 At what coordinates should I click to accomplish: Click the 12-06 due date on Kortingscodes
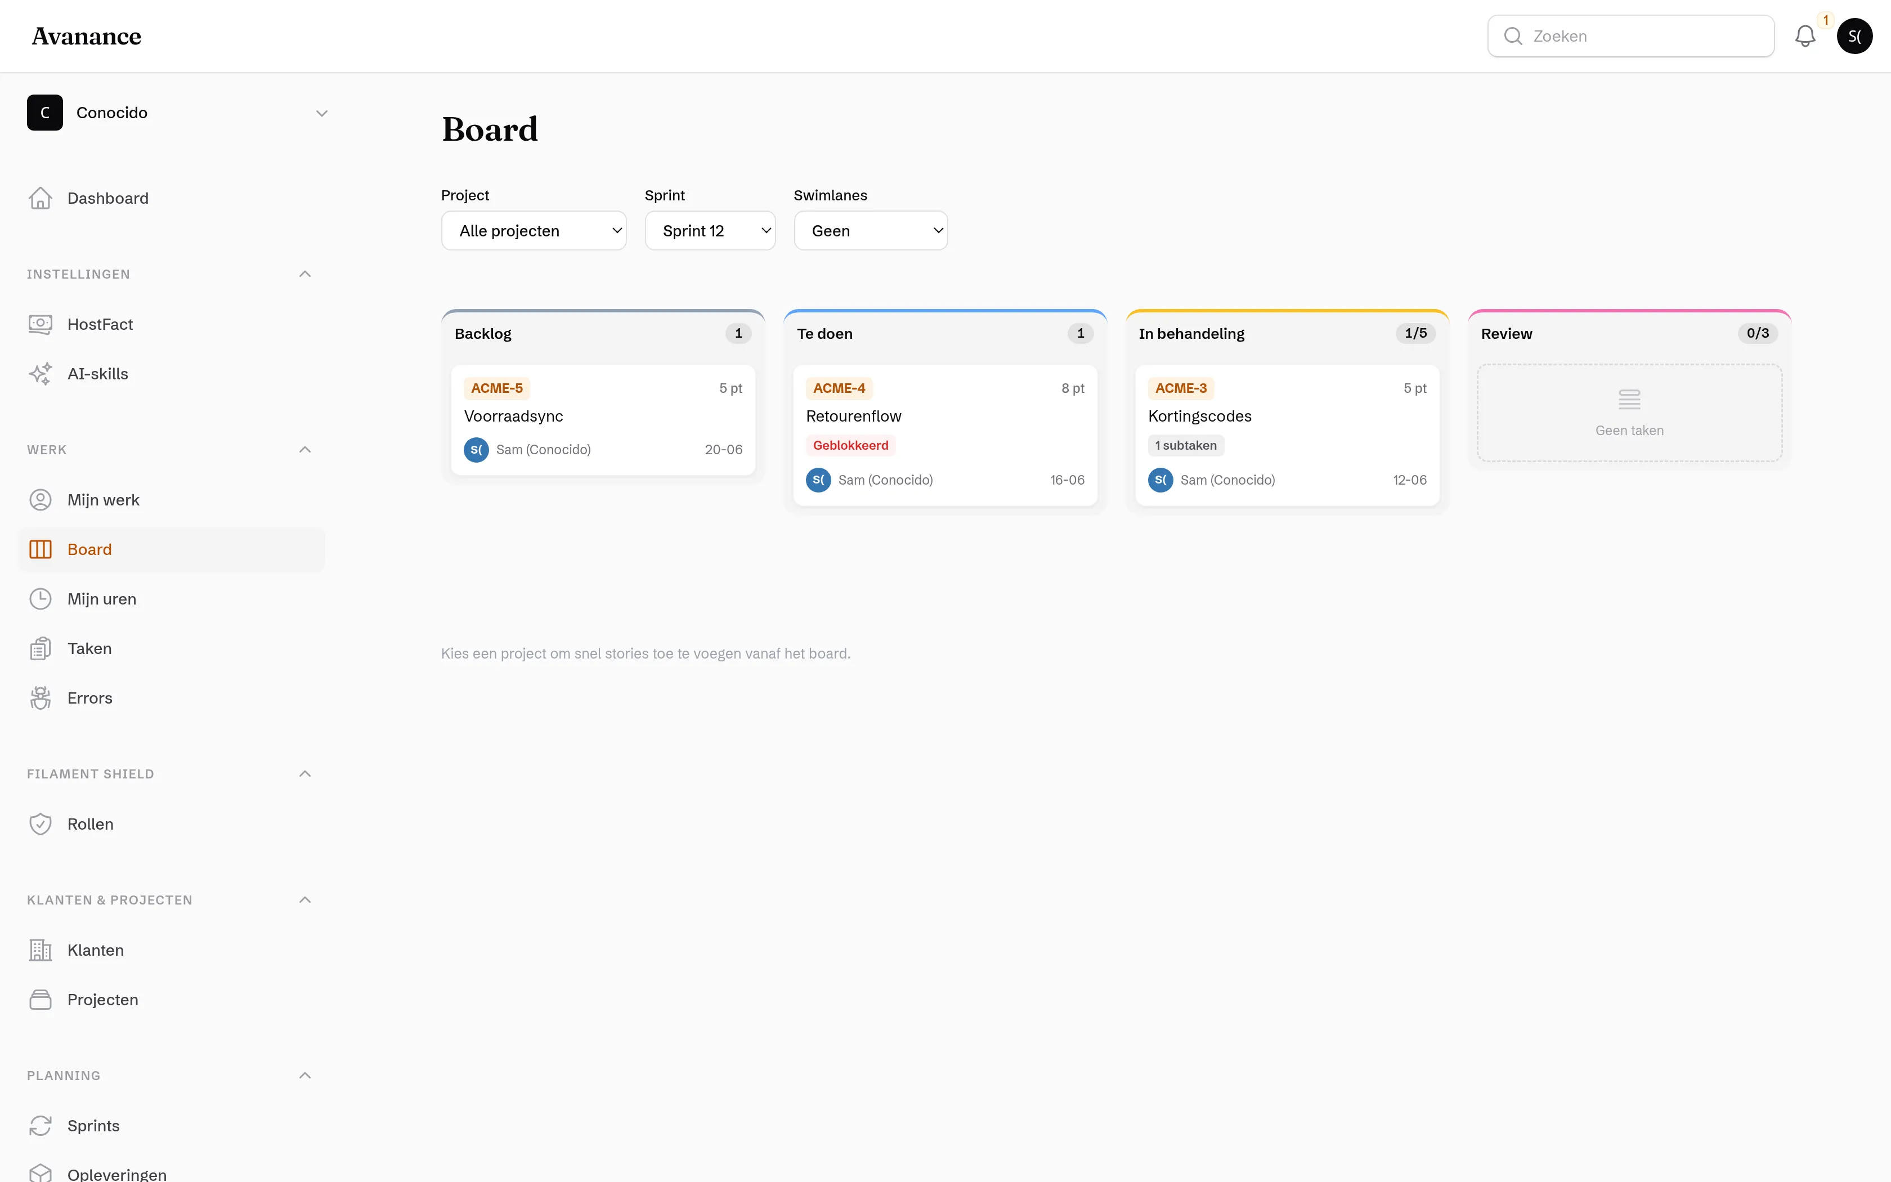click(1410, 480)
